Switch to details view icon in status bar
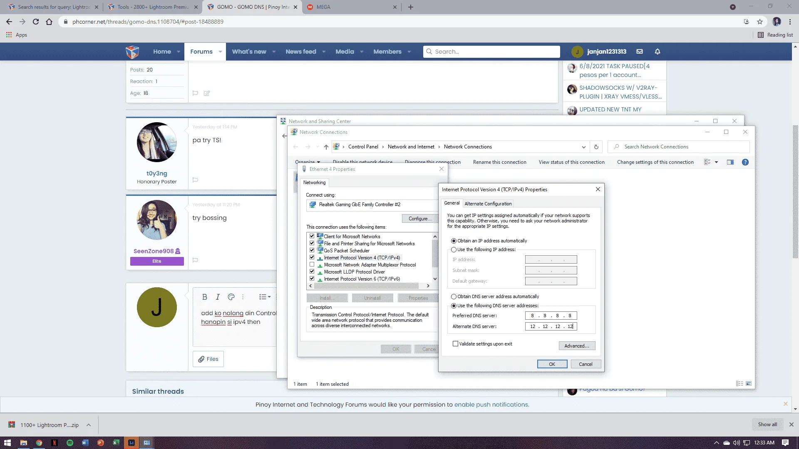This screenshot has width=799, height=449. click(x=739, y=384)
